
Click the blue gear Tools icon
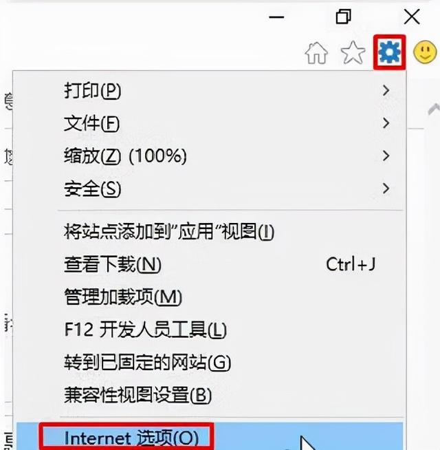[x=389, y=52]
